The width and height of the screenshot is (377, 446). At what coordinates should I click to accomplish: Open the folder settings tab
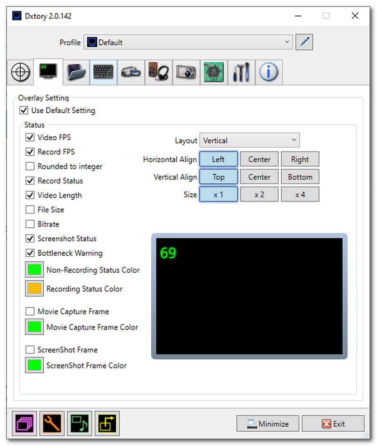tap(75, 72)
